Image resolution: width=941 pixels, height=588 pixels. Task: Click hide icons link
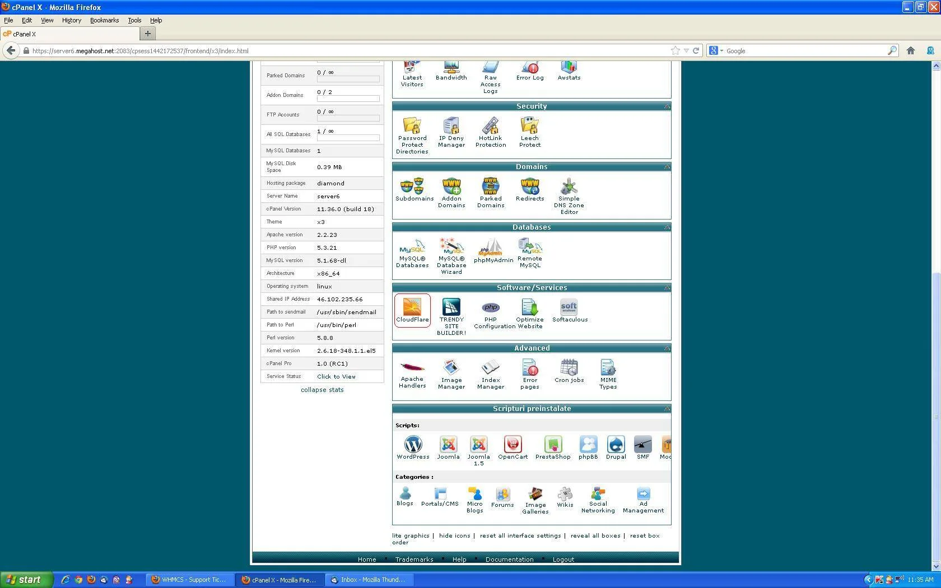[x=454, y=536]
